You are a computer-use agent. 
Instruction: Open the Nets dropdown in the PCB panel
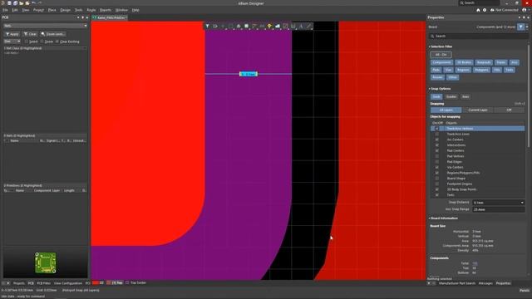pyautogui.click(x=46, y=26)
